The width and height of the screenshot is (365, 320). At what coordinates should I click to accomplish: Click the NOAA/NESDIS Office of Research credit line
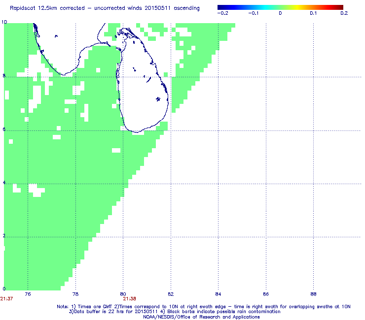201,317
